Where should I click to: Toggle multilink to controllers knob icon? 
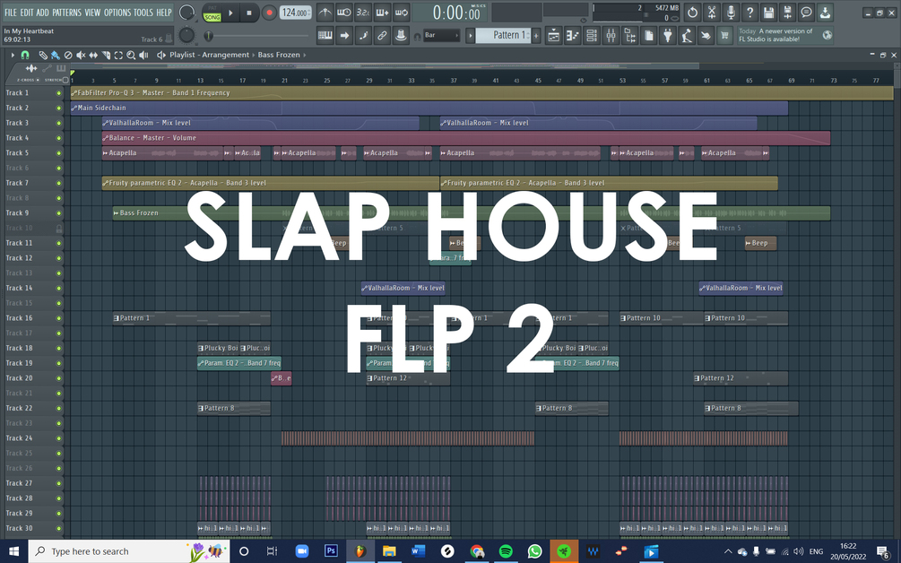(x=401, y=36)
